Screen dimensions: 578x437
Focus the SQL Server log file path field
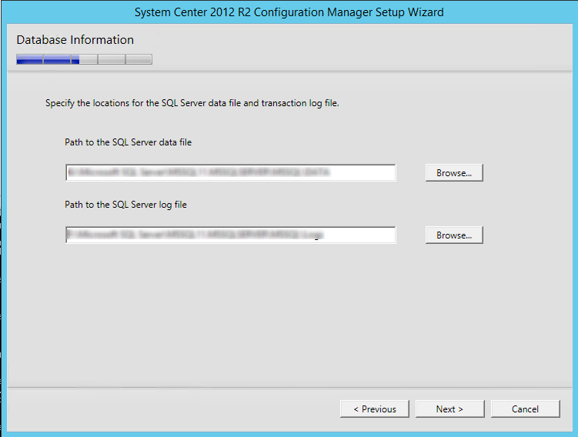(231, 235)
